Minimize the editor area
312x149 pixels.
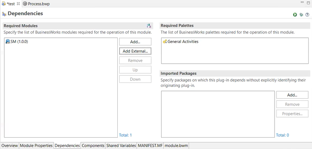point(302,2)
